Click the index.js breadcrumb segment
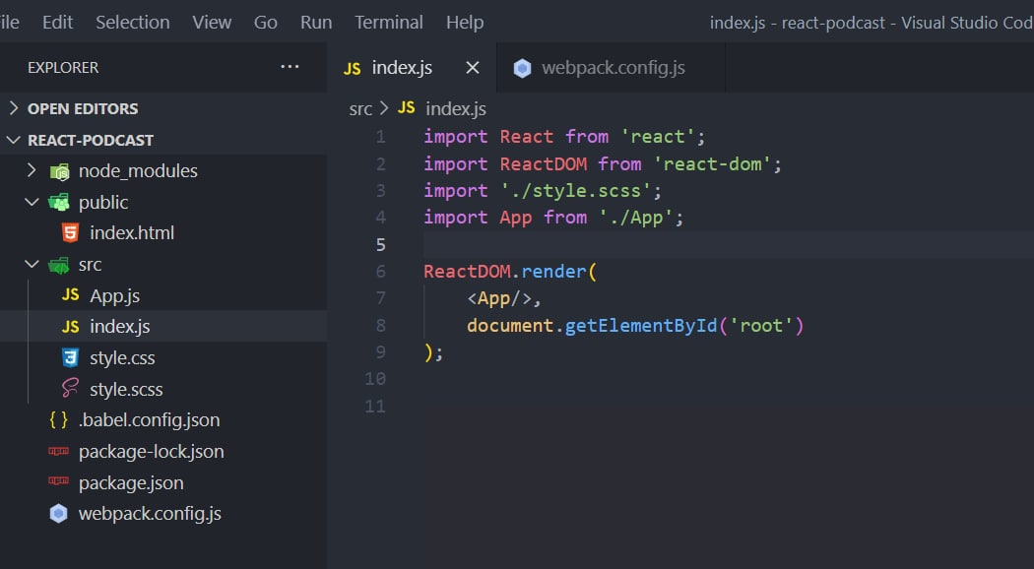The height and width of the screenshot is (569, 1034). 456,109
